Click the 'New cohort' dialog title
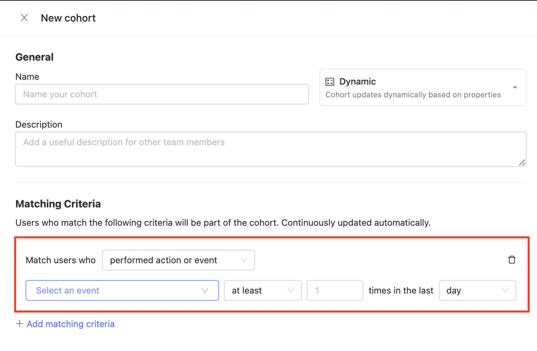 68,18
